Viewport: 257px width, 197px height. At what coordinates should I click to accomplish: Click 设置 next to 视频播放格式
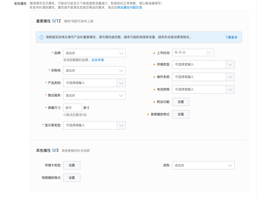72,178
